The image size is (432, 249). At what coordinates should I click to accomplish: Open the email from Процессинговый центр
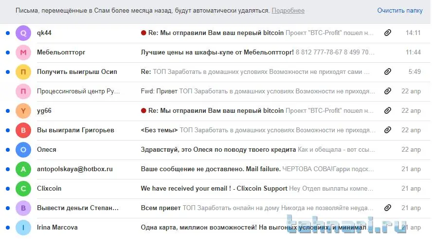pos(77,91)
